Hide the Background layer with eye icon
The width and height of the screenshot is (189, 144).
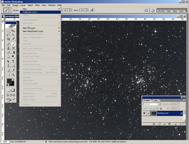point(144,113)
